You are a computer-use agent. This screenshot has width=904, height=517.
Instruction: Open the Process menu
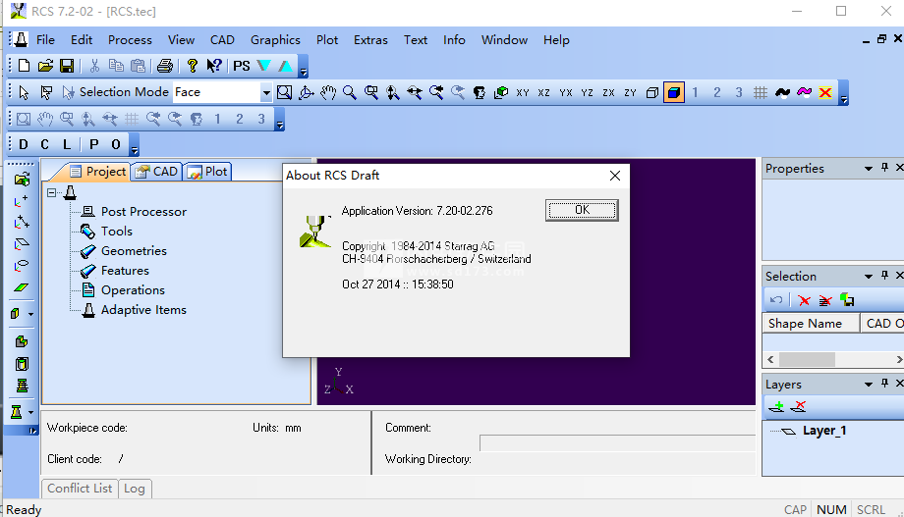click(130, 39)
